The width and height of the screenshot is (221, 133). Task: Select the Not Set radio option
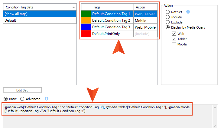[167, 12]
